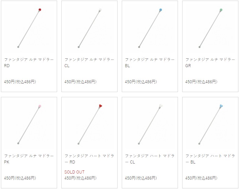
Task: Click the ファンタジア ハート マドラー CL title
Action: coord(150,159)
